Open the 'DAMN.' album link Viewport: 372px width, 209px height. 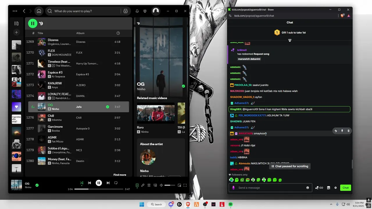pos(81,96)
